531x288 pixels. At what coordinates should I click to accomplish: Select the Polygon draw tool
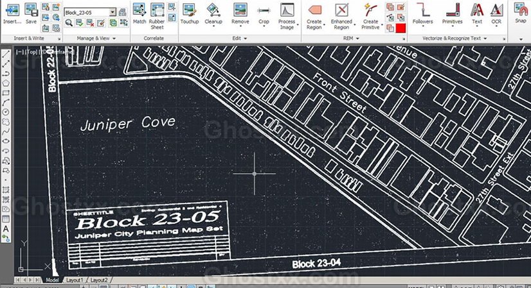[6, 83]
